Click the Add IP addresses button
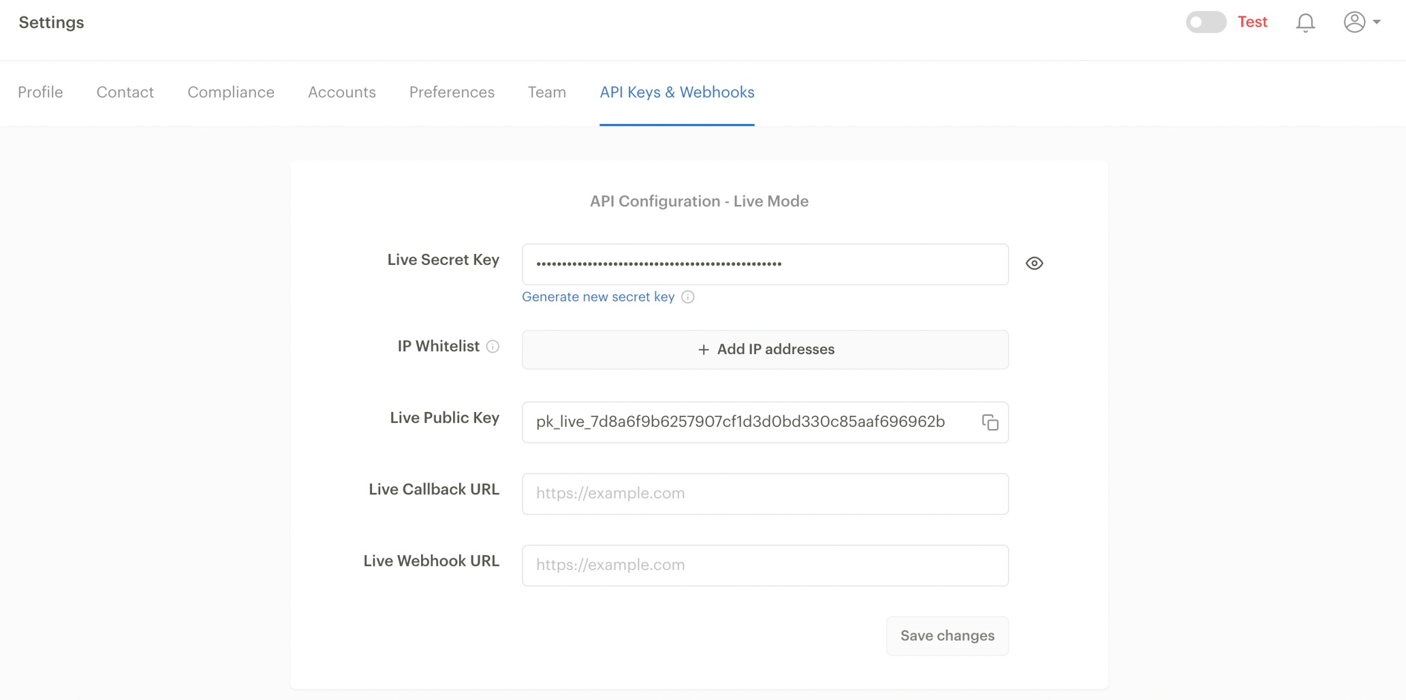The width and height of the screenshot is (1406, 700). 764,349
